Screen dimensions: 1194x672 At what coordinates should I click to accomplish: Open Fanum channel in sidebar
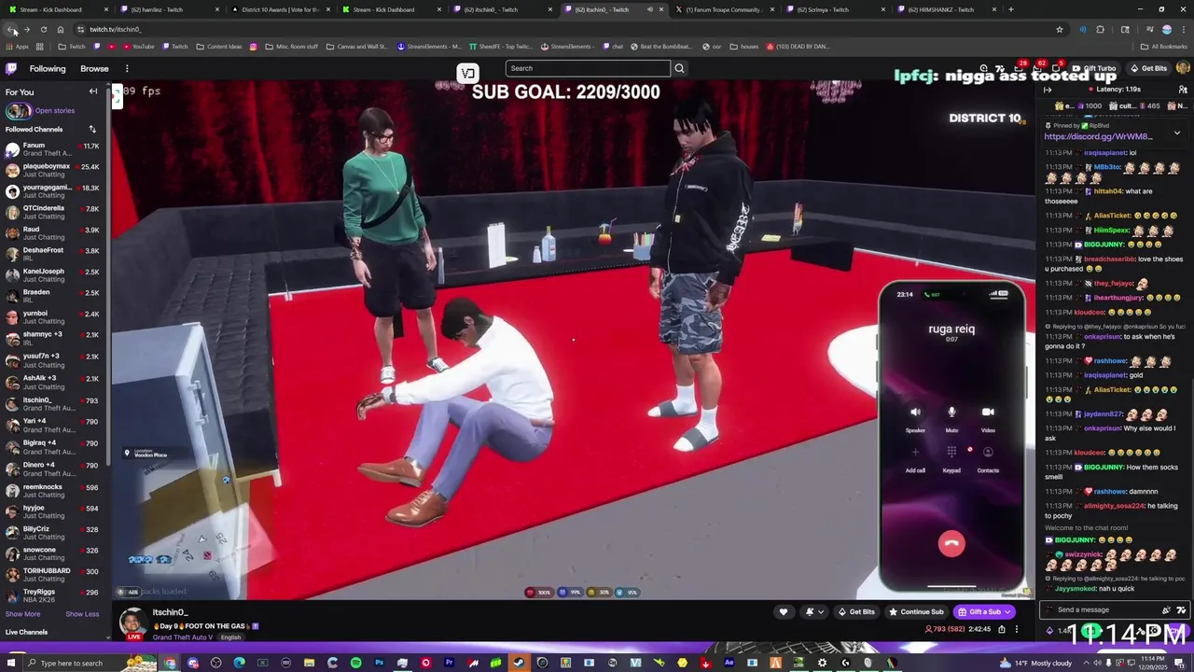click(x=54, y=148)
